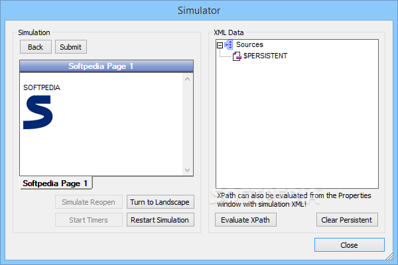Click the Start Timers button
398x265 pixels.
[89, 220]
